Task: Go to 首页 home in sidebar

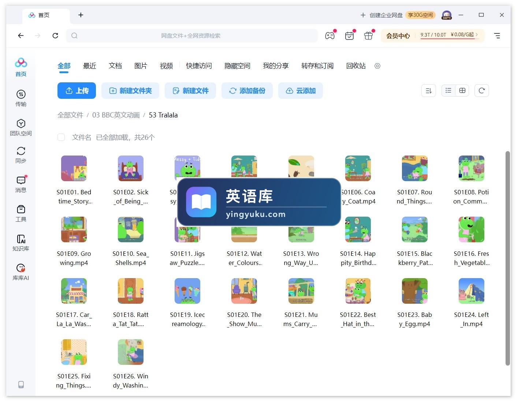Action: [21, 67]
